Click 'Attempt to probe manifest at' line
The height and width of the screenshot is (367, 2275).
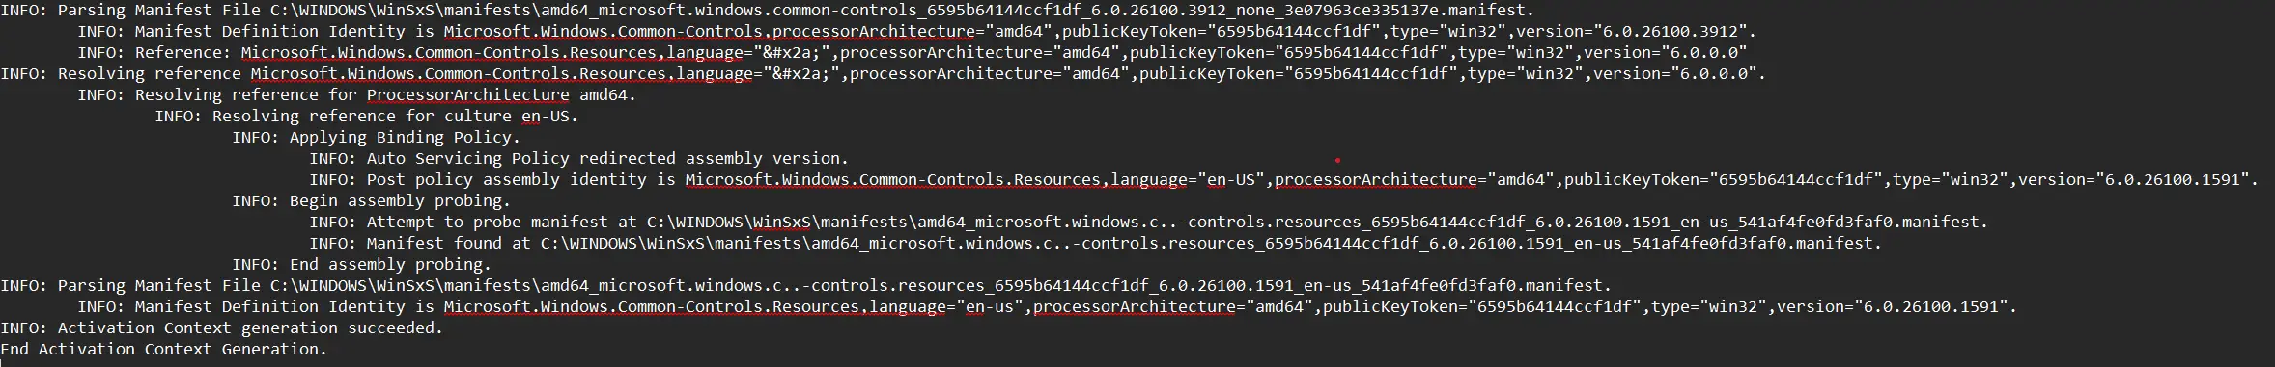coord(1148,222)
